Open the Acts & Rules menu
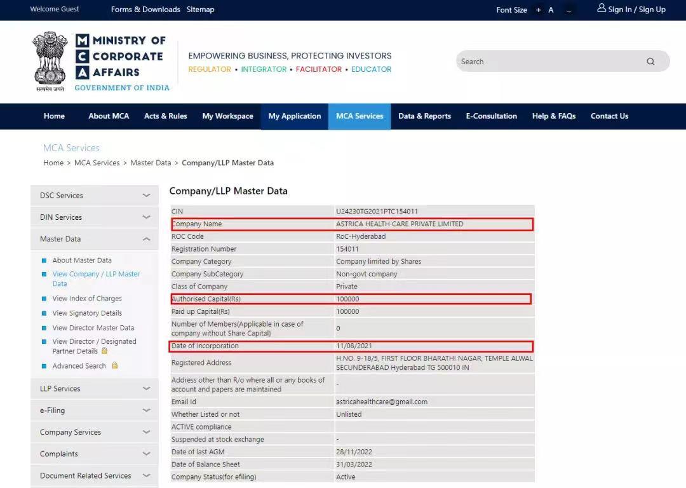 tap(165, 116)
